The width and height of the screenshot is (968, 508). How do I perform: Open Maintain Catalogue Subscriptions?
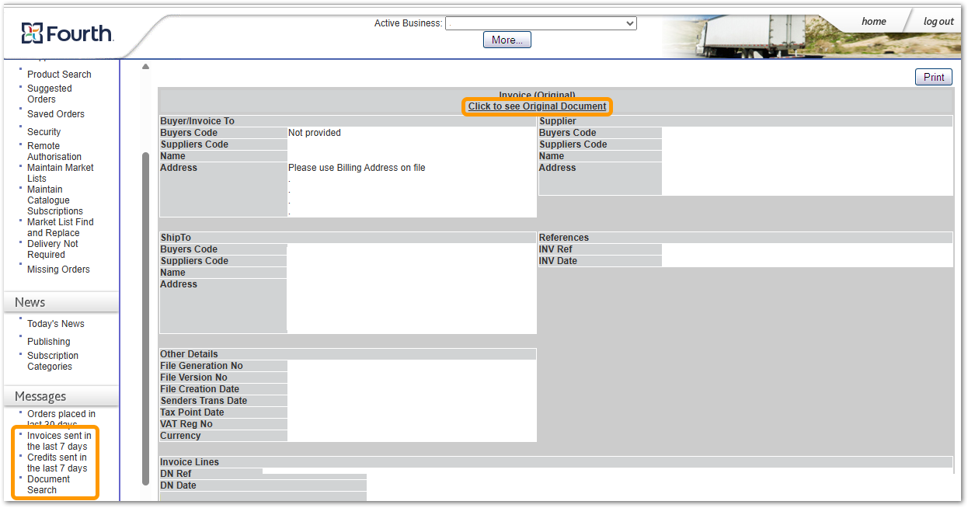(x=54, y=200)
